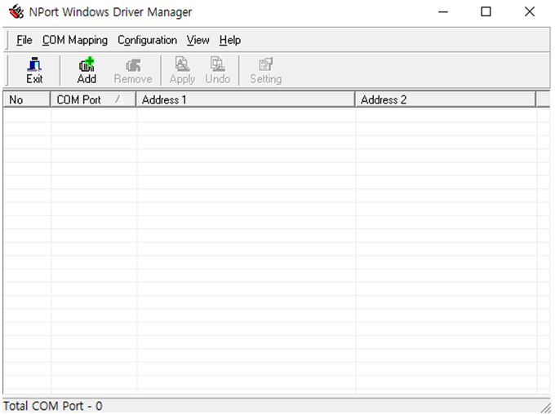The width and height of the screenshot is (555, 414).
Task: Open the Setting toolbar icon
Action: point(266,70)
